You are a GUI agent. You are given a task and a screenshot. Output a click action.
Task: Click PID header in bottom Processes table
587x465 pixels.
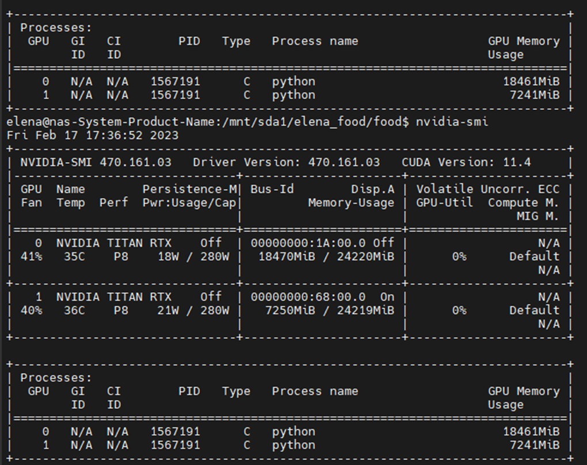(189, 391)
